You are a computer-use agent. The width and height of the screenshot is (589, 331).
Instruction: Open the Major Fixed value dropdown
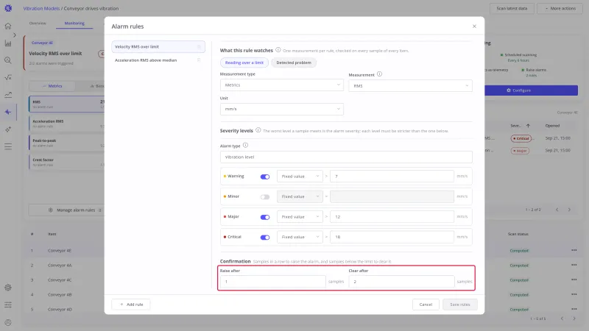(x=300, y=217)
